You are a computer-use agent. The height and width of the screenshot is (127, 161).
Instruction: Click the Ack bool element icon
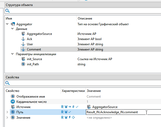[23, 39]
